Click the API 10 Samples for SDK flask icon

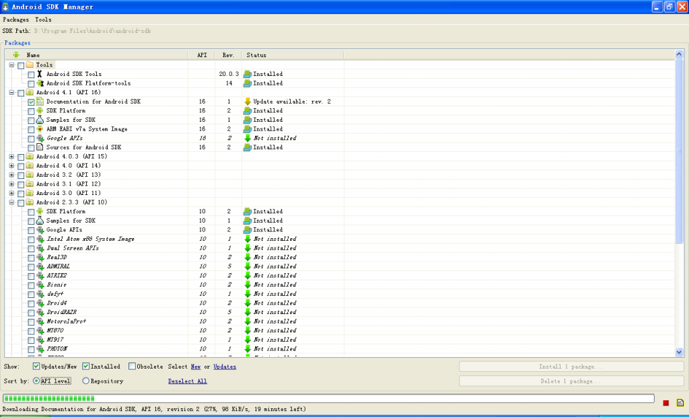coord(40,221)
